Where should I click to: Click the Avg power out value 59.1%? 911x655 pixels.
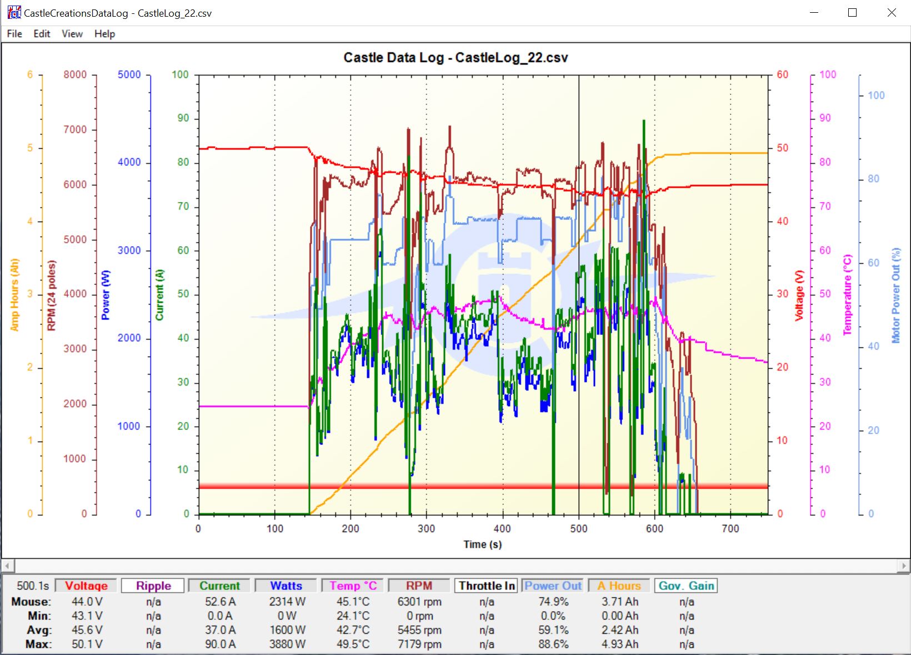553,630
